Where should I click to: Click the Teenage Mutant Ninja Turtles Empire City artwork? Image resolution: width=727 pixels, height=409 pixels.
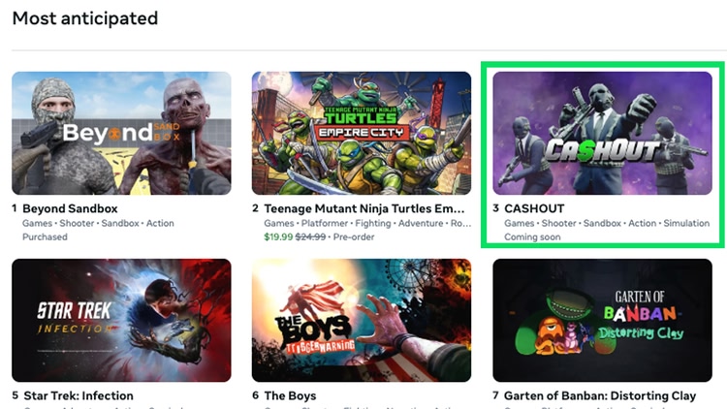click(x=362, y=133)
